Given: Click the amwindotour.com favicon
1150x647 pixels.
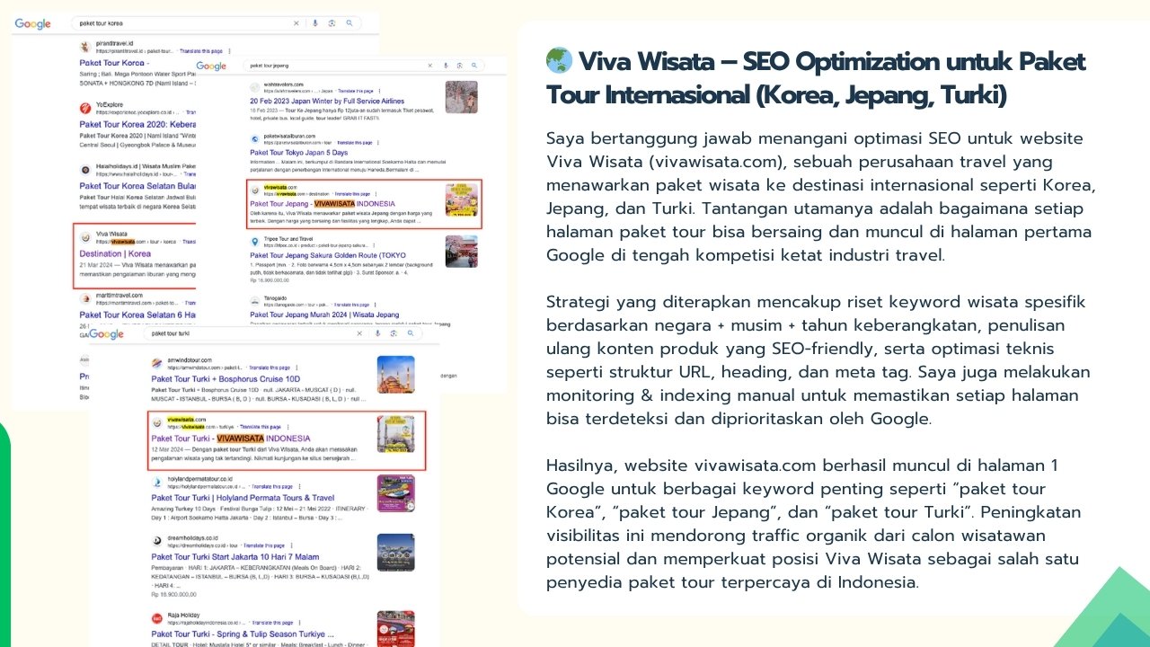Looking at the screenshot, I should click(157, 363).
